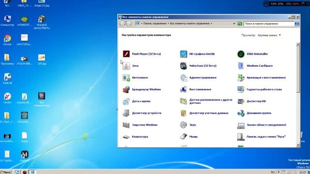Open the Клавиатура icon
This screenshot has width=310, height=174.
(x=126, y=137)
